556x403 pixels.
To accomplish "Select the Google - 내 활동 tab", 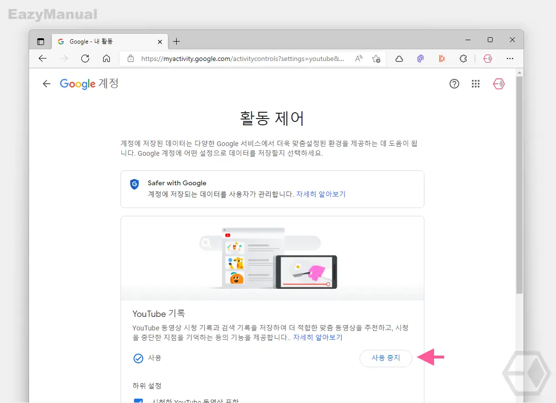I will pos(110,42).
